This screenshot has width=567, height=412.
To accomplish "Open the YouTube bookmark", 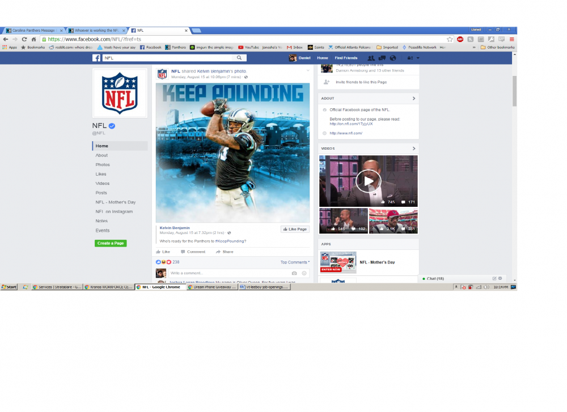I will coord(248,48).
